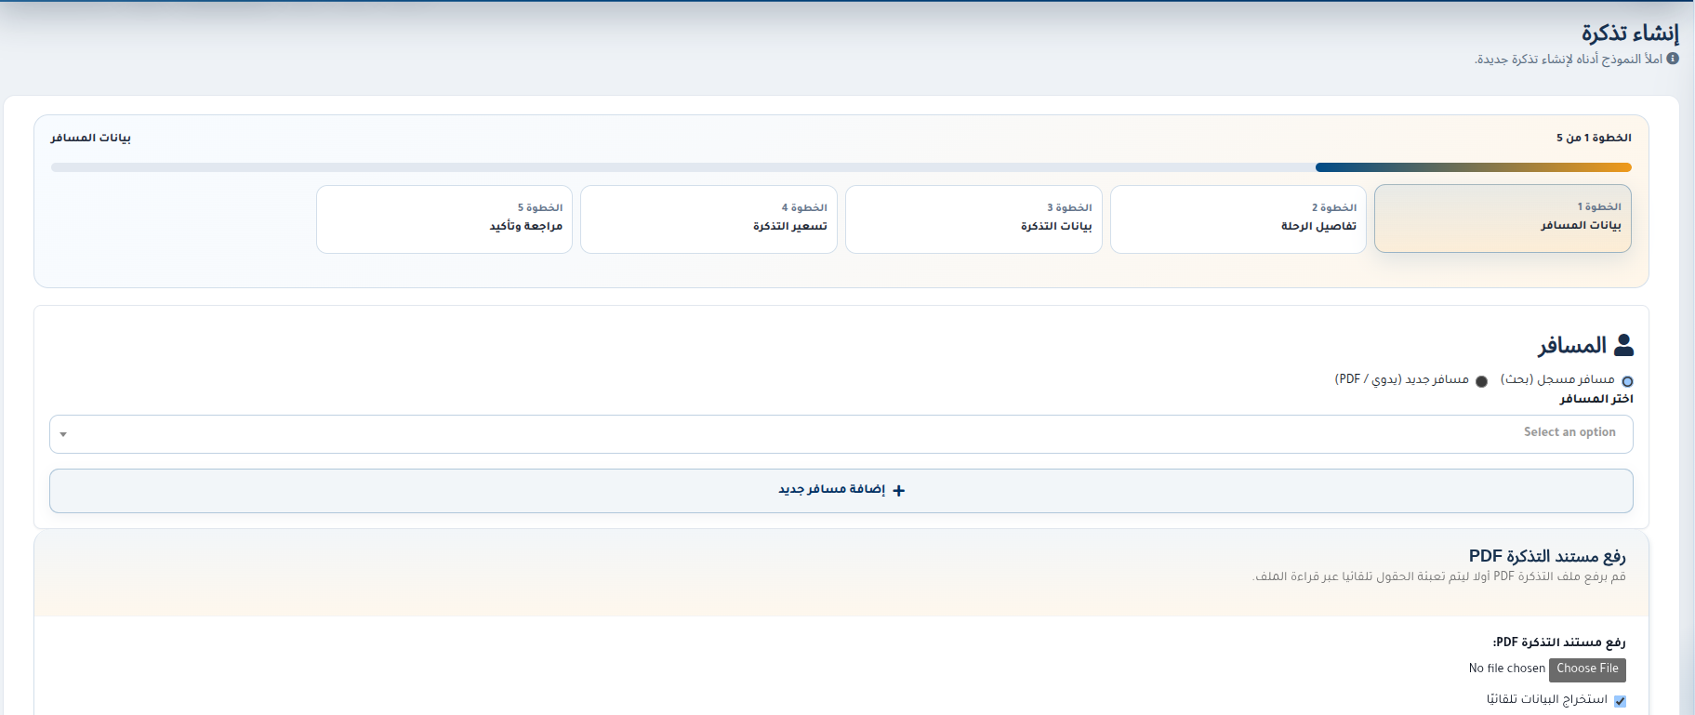The height and width of the screenshot is (715, 1695).
Task: Select the مسافر جديد (يدوي / PDF) radio
Action: 1481,381
